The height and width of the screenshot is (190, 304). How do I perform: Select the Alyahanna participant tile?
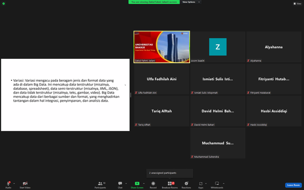coord(274,47)
